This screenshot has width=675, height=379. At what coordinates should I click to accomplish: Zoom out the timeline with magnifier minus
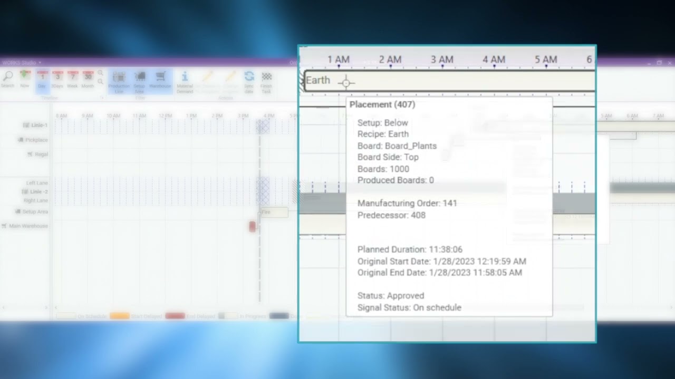tap(100, 82)
